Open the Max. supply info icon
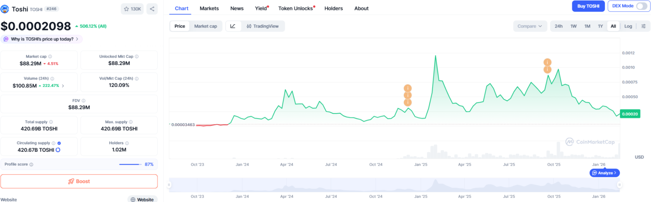Viewport: 651px width, 202px height. 131,122
